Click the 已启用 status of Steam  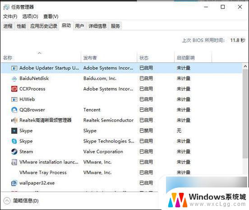146,152
